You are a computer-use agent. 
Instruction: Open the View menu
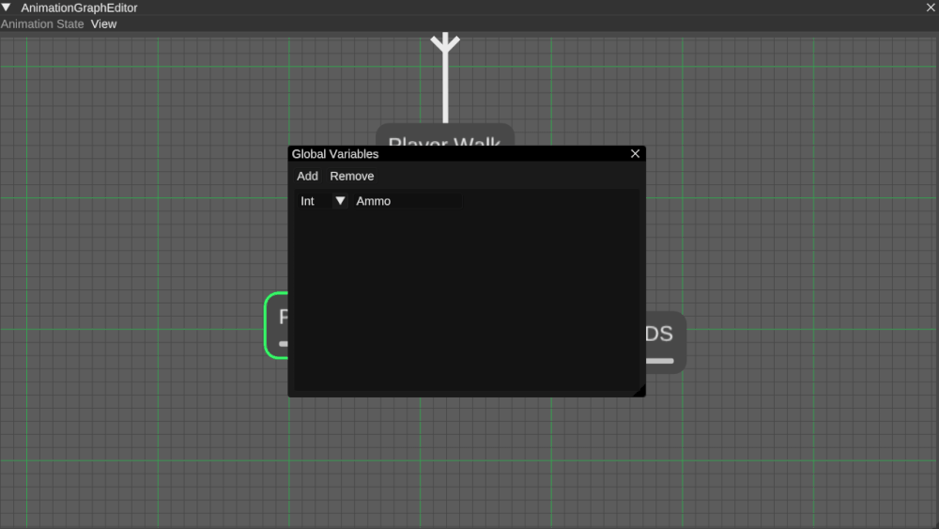click(x=103, y=24)
